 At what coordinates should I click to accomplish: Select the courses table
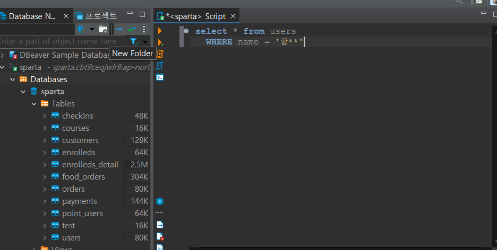[75, 128]
